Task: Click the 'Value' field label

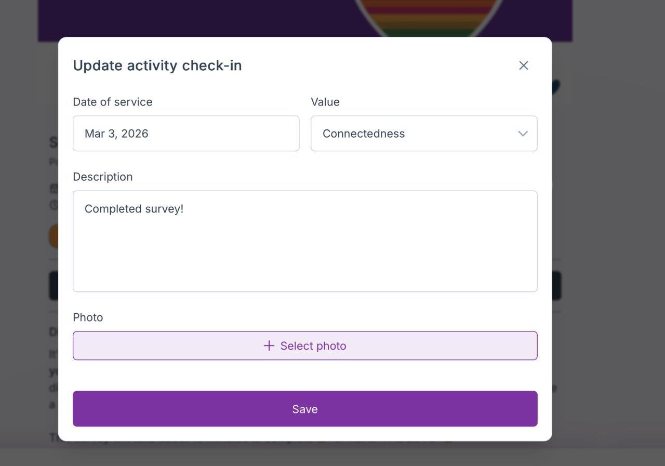Action: [x=325, y=102]
